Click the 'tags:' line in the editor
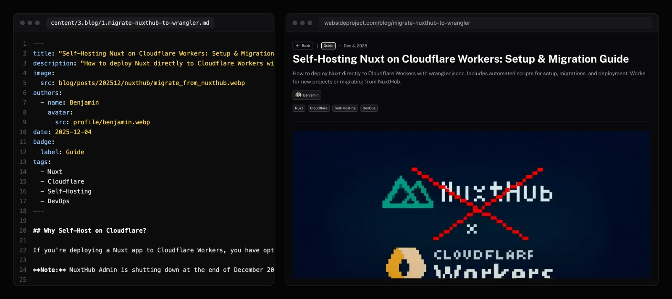 42,162
